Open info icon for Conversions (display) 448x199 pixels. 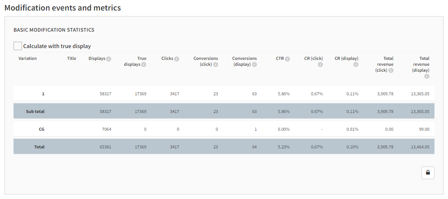point(254,65)
